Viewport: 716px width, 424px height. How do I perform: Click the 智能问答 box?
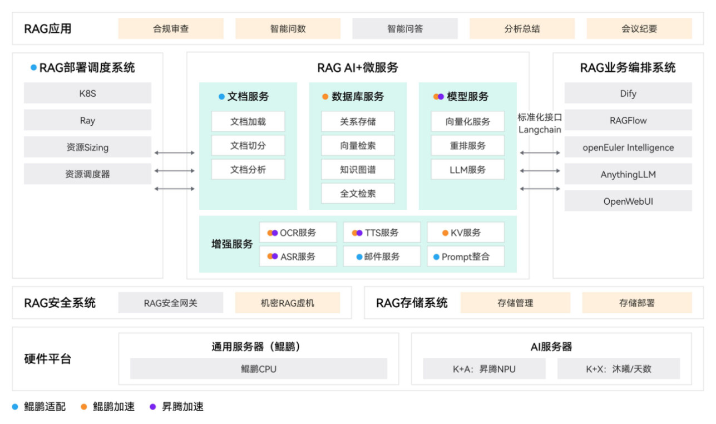[405, 28]
